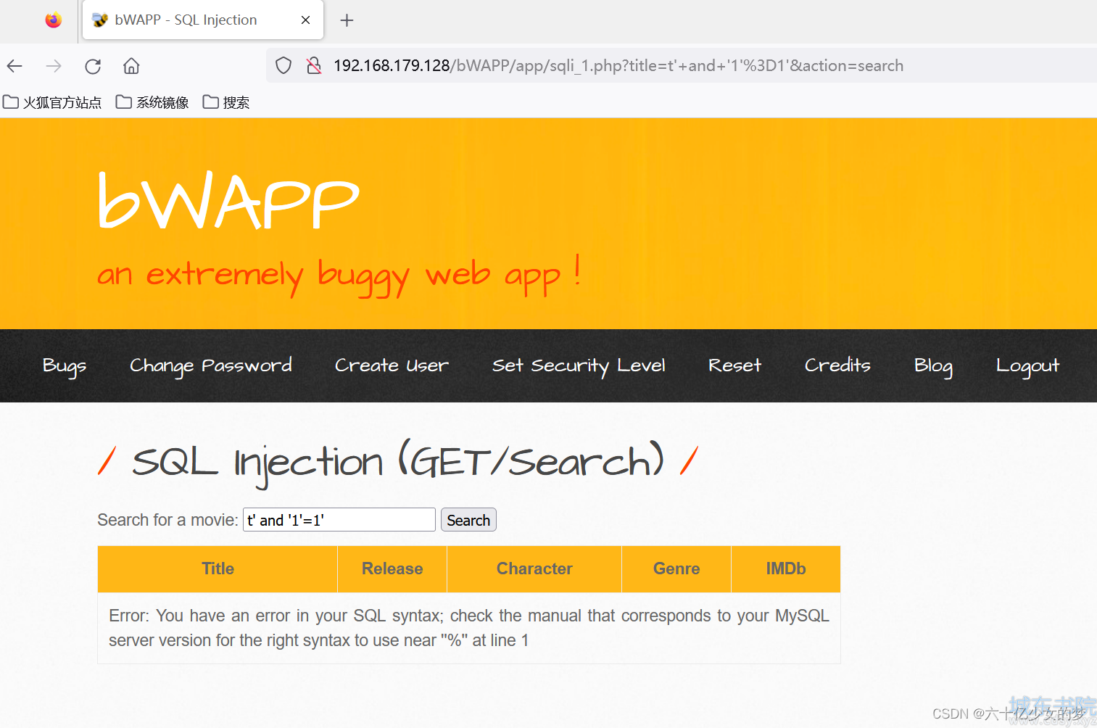Open the Credits page

[x=837, y=365]
